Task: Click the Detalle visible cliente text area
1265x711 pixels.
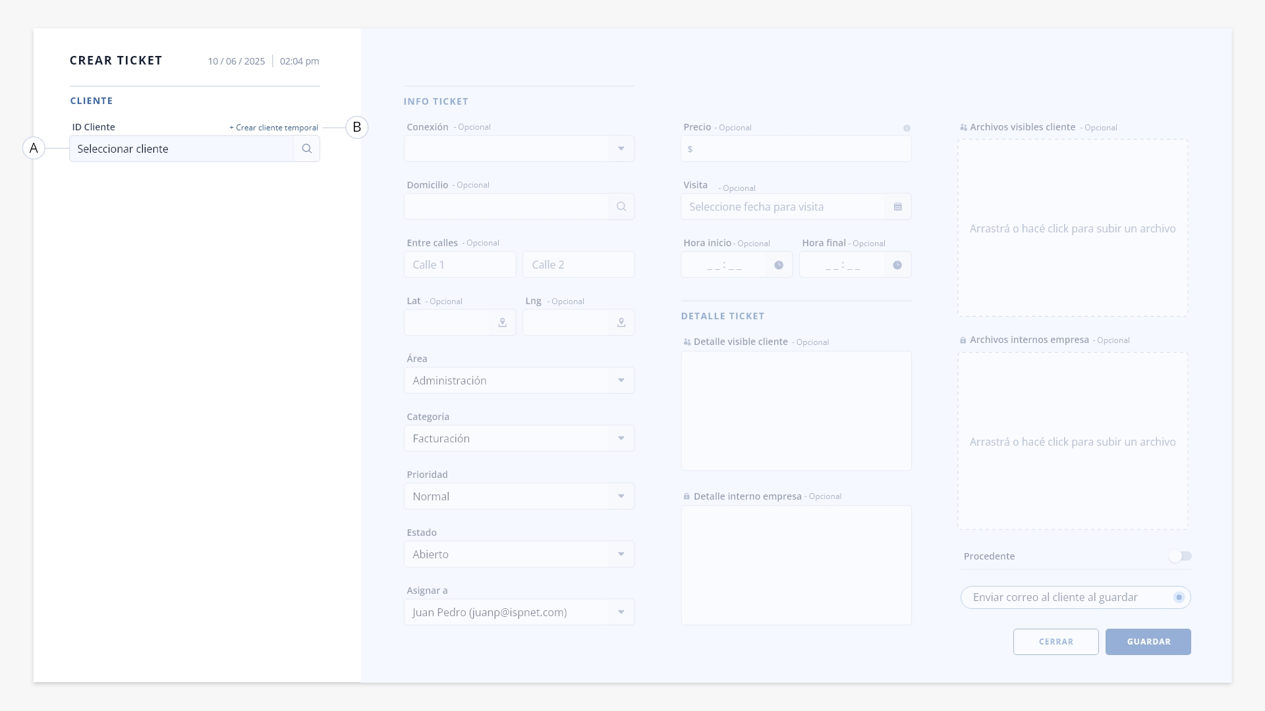Action: 796,411
